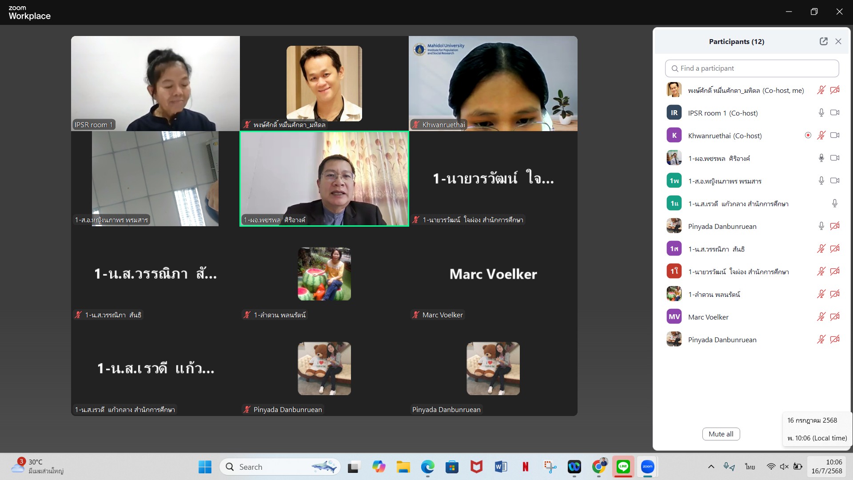Click the Zoom icon in taskbar
Screen dimensions: 853x480
647,467
